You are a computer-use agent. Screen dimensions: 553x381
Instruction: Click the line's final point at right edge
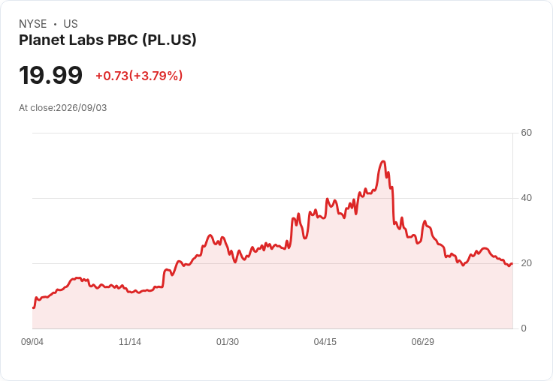pyautogui.click(x=512, y=264)
